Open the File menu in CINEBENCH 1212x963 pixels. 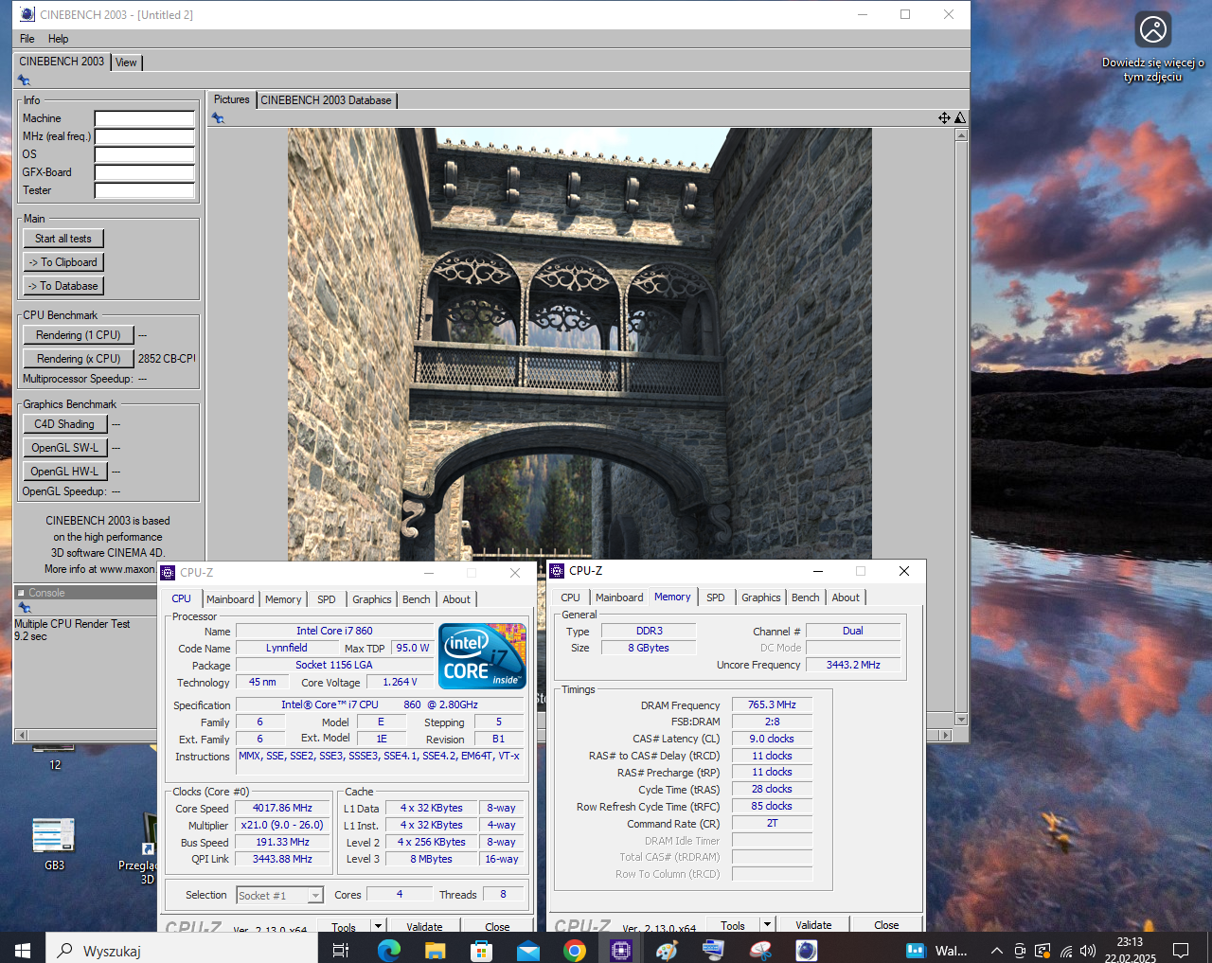27,39
